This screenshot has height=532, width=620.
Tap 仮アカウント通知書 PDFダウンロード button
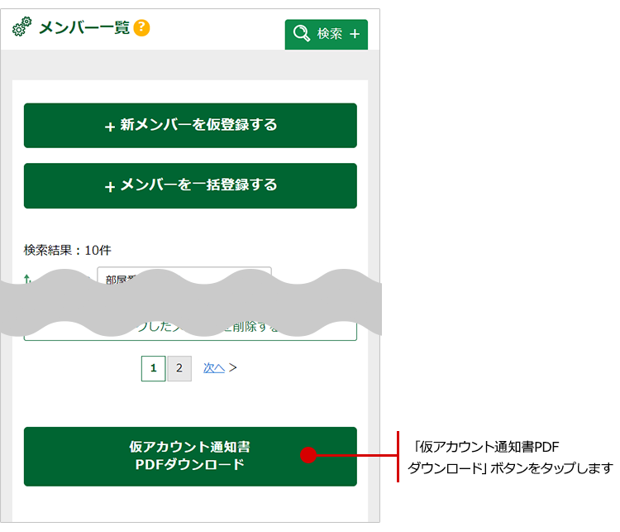pyautogui.click(x=190, y=456)
